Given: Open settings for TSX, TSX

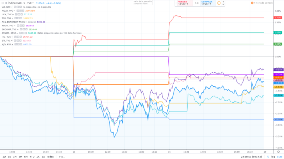Looking at the screenshot, I should (x=18, y=18).
